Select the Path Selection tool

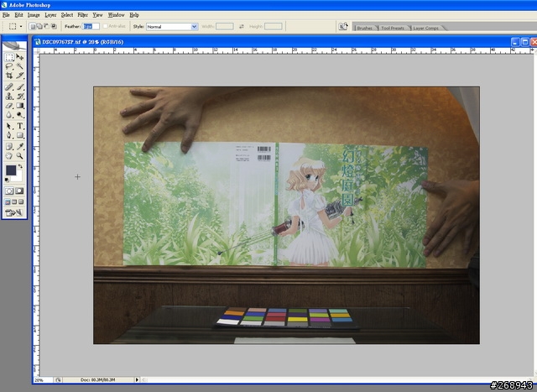[9, 126]
